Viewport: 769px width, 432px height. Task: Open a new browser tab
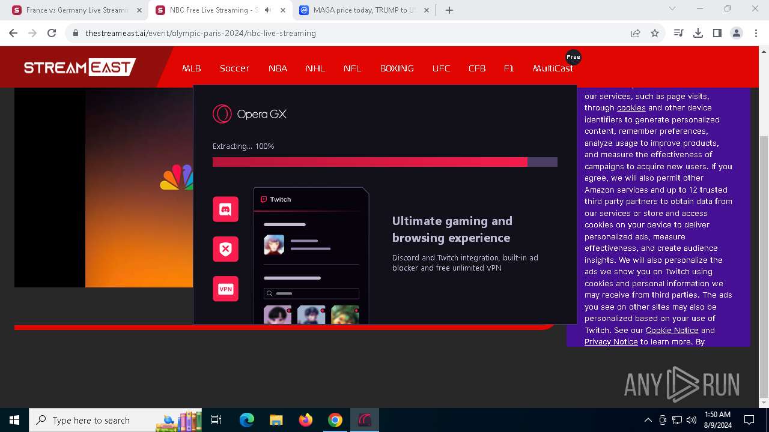449,10
